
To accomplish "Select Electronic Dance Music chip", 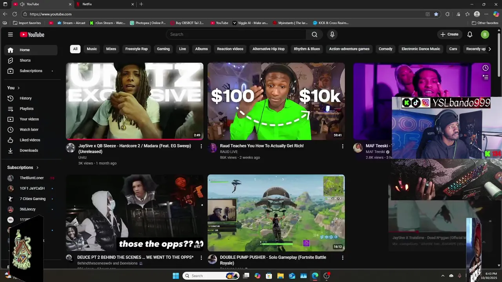I will point(421,49).
